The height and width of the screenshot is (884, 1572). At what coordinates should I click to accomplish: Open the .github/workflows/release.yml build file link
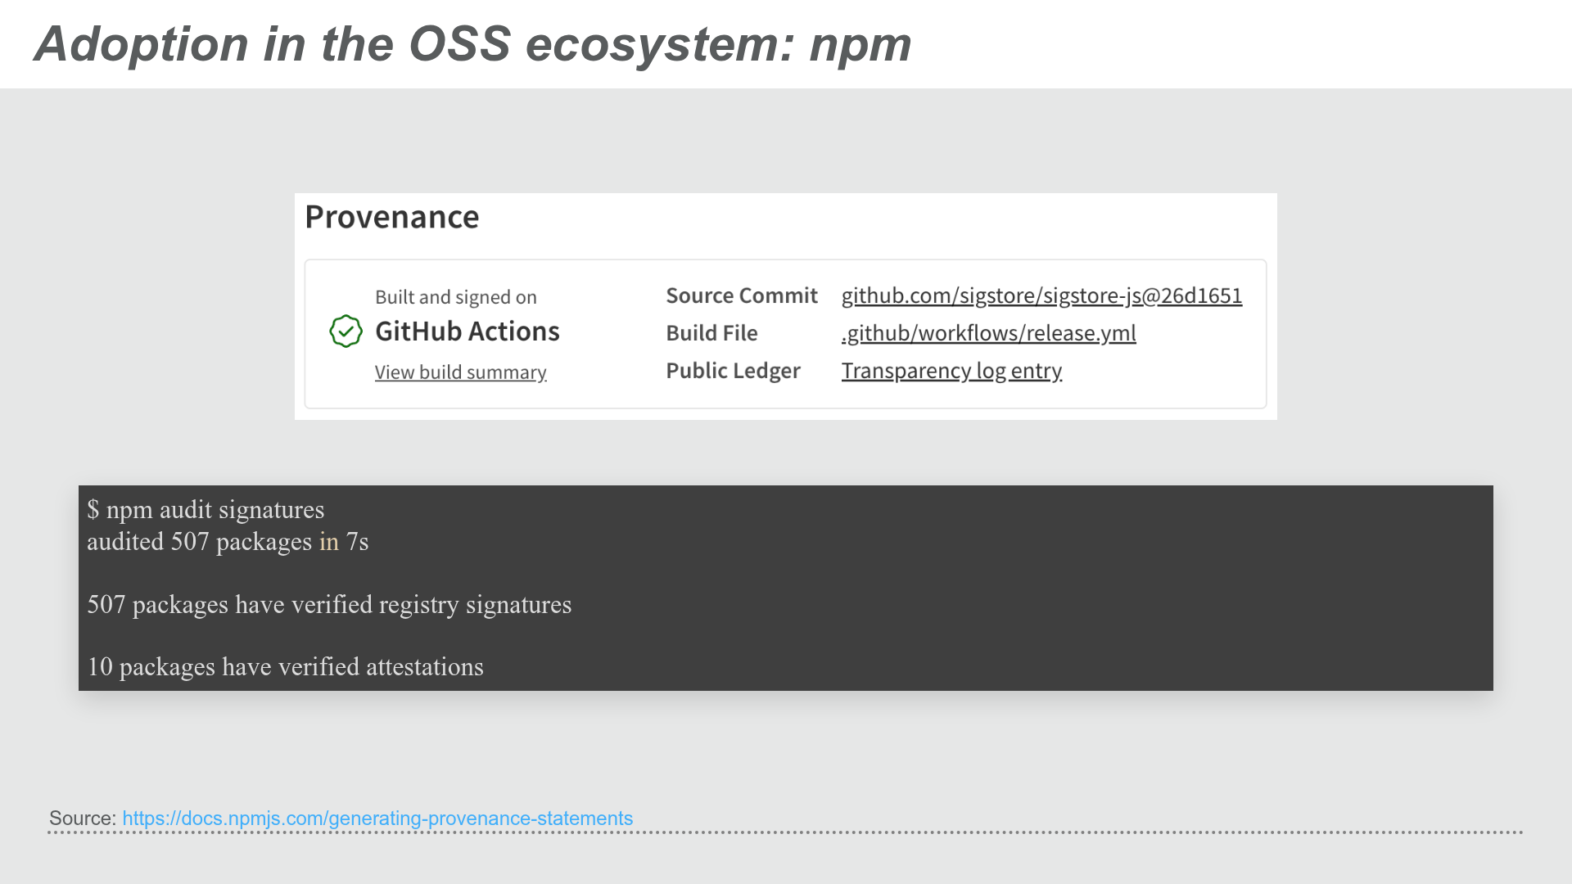tap(988, 333)
